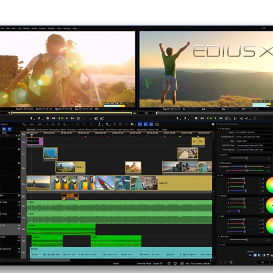Click the reset icon at color panel bottom

point(230,262)
